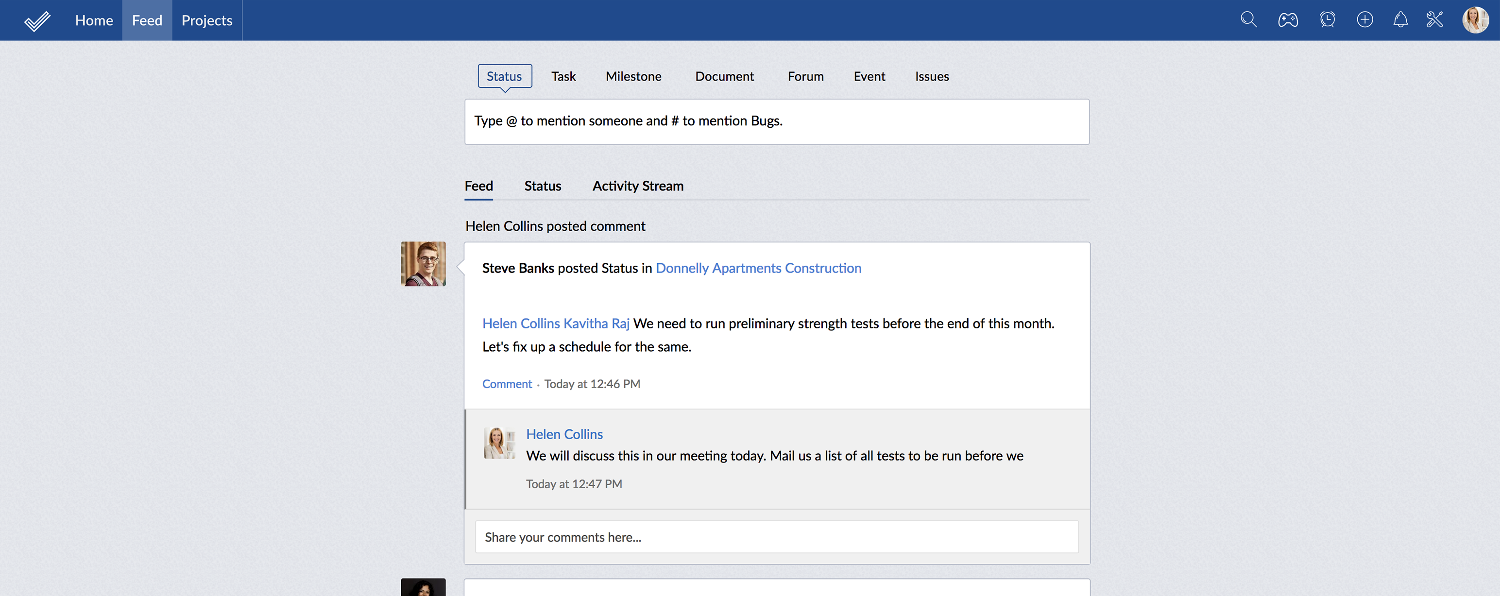The height and width of the screenshot is (596, 1500).
Task: Click the Today at 12:46 PM timestamp
Action: pos(592,384)
